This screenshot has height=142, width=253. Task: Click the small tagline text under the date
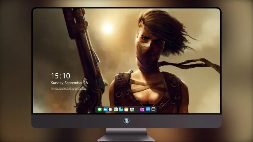[x=68, y=89]
